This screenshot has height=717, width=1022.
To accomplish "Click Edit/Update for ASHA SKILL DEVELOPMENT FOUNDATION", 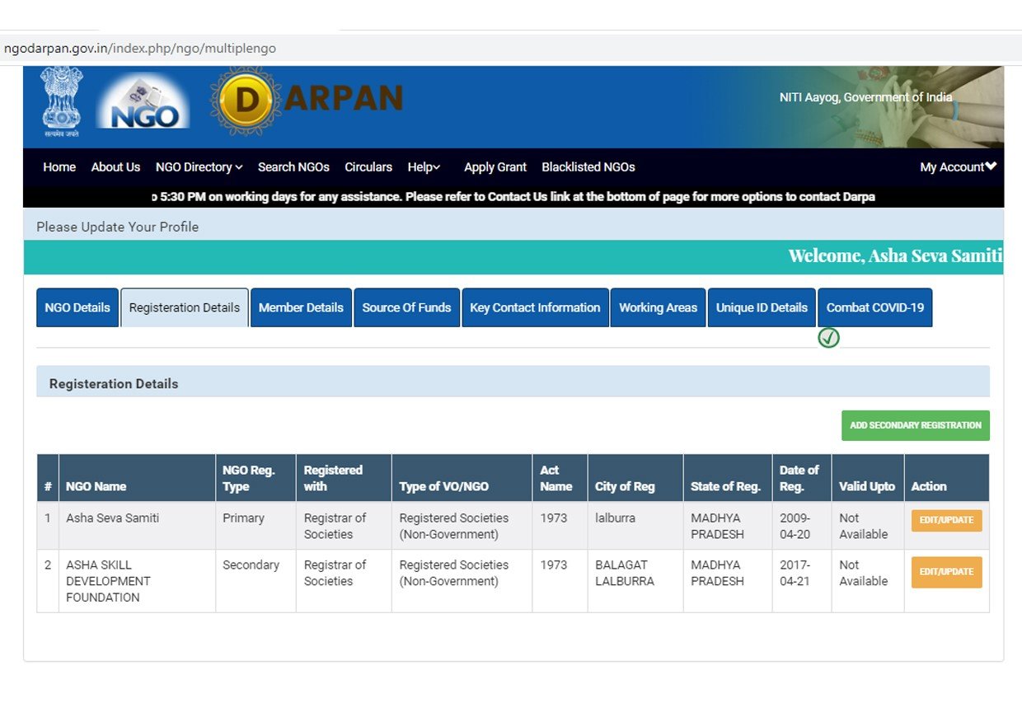I will (946, 572).
